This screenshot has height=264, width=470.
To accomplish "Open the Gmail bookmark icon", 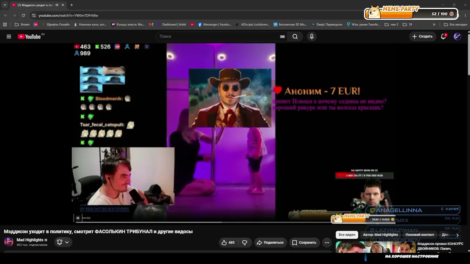I will pos(151,25).
